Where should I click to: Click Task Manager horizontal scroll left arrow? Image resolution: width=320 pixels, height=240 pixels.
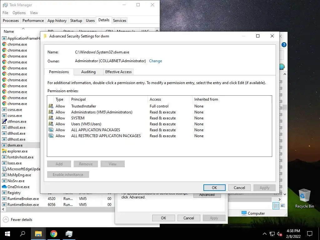[3, 209]
